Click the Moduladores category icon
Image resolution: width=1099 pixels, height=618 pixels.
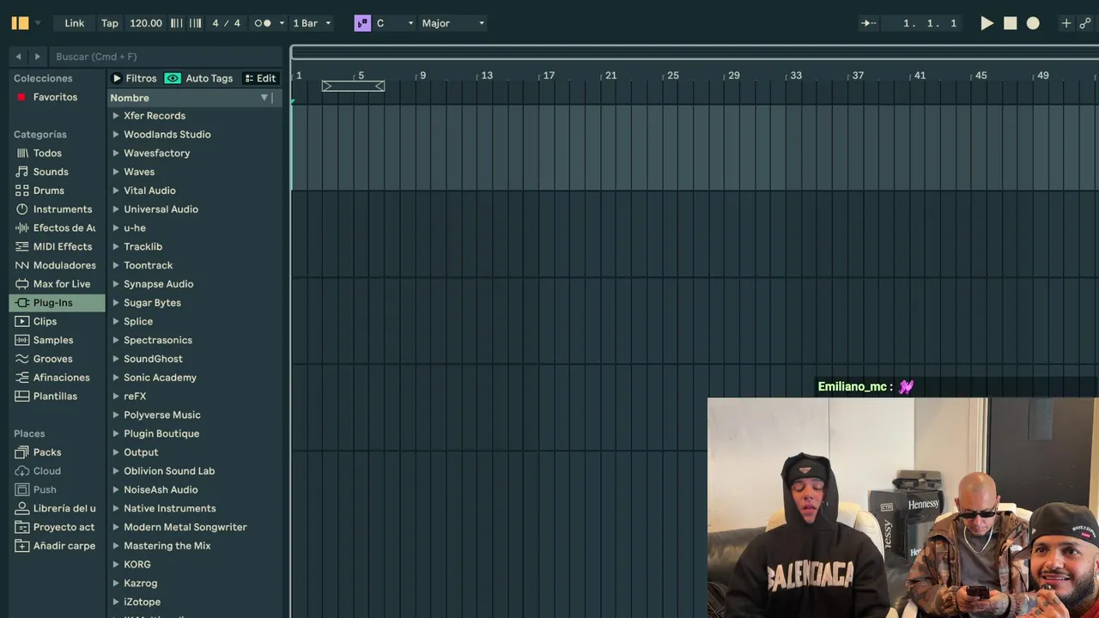coord(22,265)
